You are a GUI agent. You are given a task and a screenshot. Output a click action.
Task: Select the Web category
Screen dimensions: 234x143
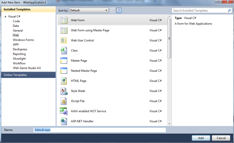click(x=16, y=35)
